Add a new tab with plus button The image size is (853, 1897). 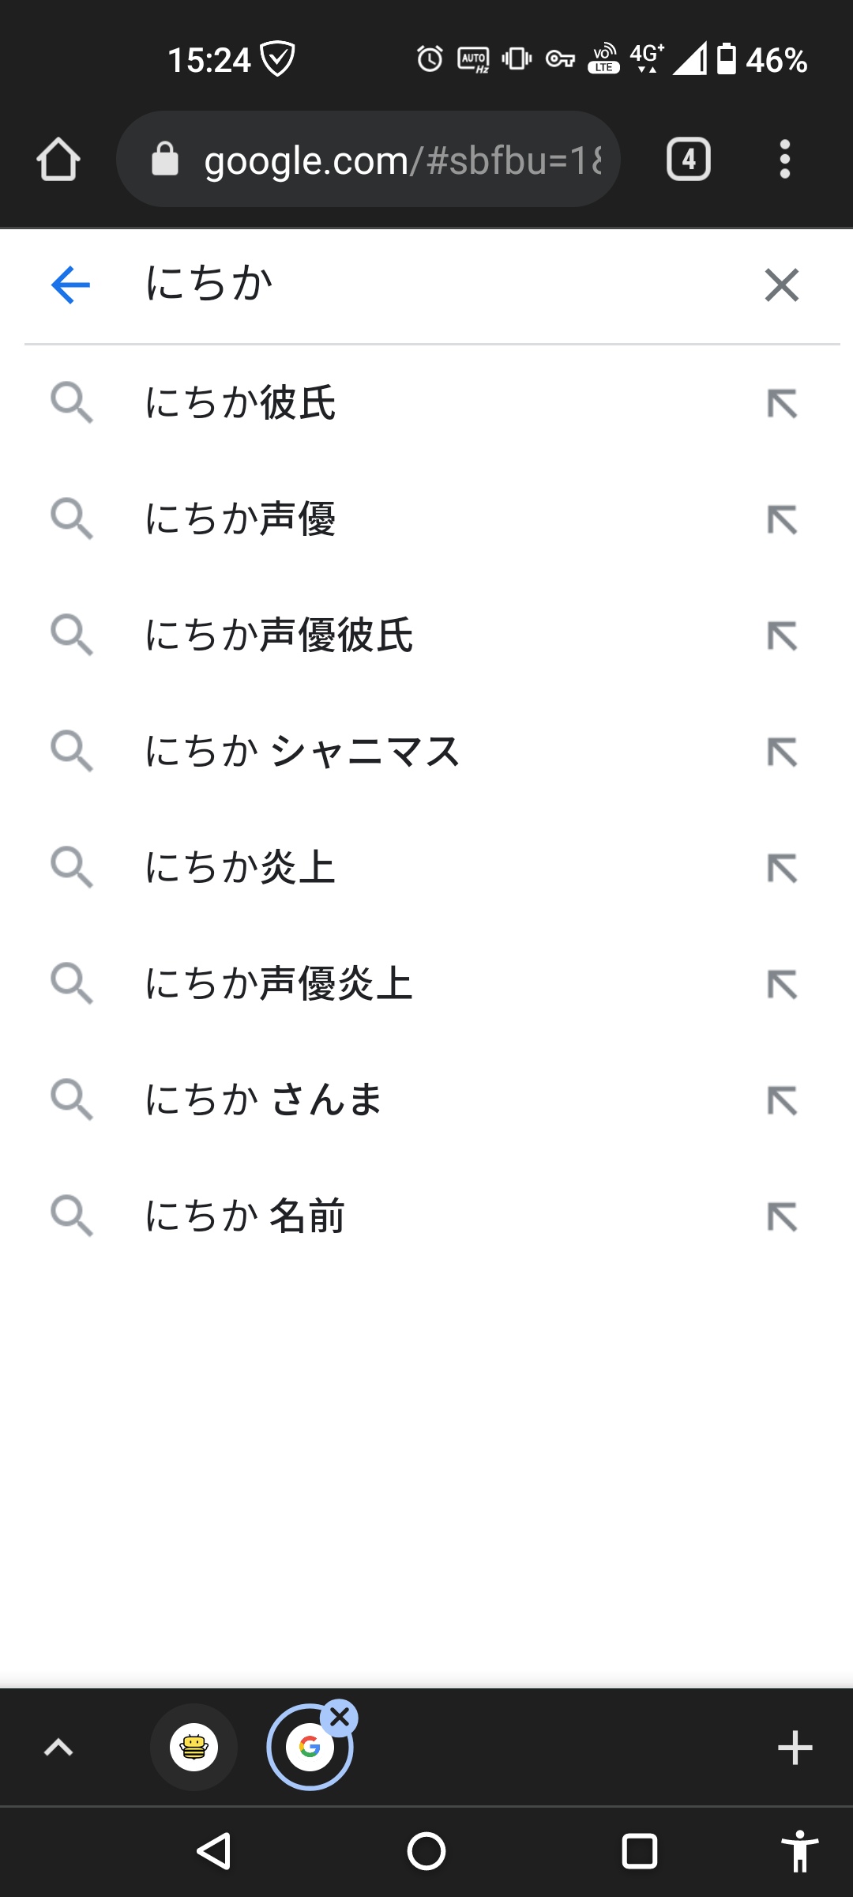coord(795,1748)
